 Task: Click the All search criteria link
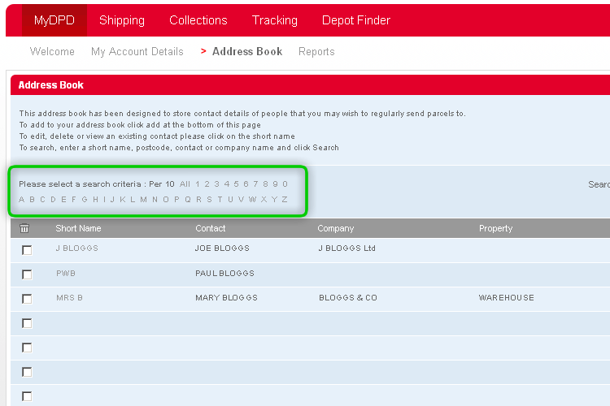point(185,184)
